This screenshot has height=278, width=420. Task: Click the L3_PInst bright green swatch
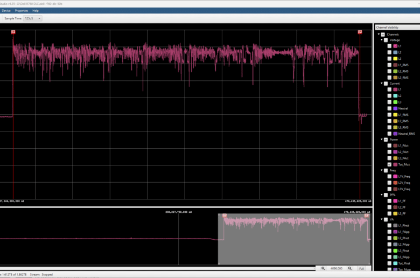coord(395,251)
